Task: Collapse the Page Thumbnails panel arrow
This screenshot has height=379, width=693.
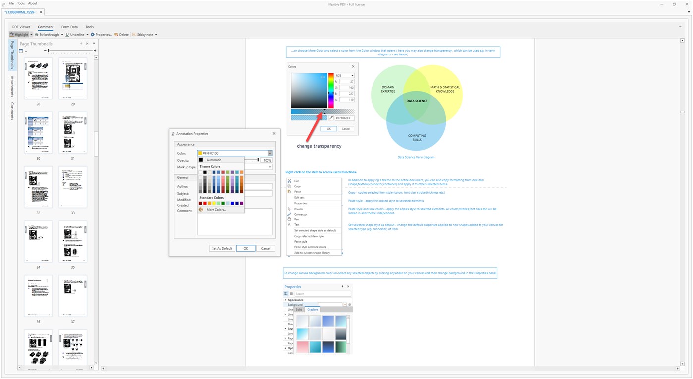Action: (81, 44)
